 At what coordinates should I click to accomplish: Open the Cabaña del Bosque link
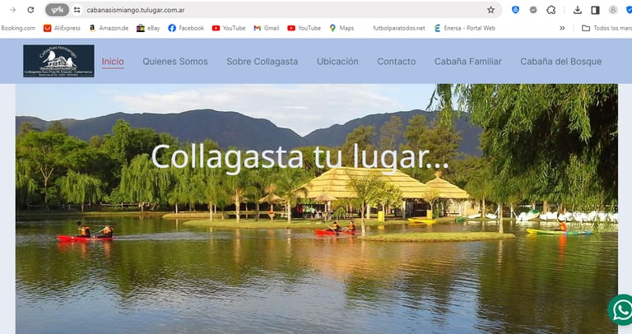pos(560,62)
